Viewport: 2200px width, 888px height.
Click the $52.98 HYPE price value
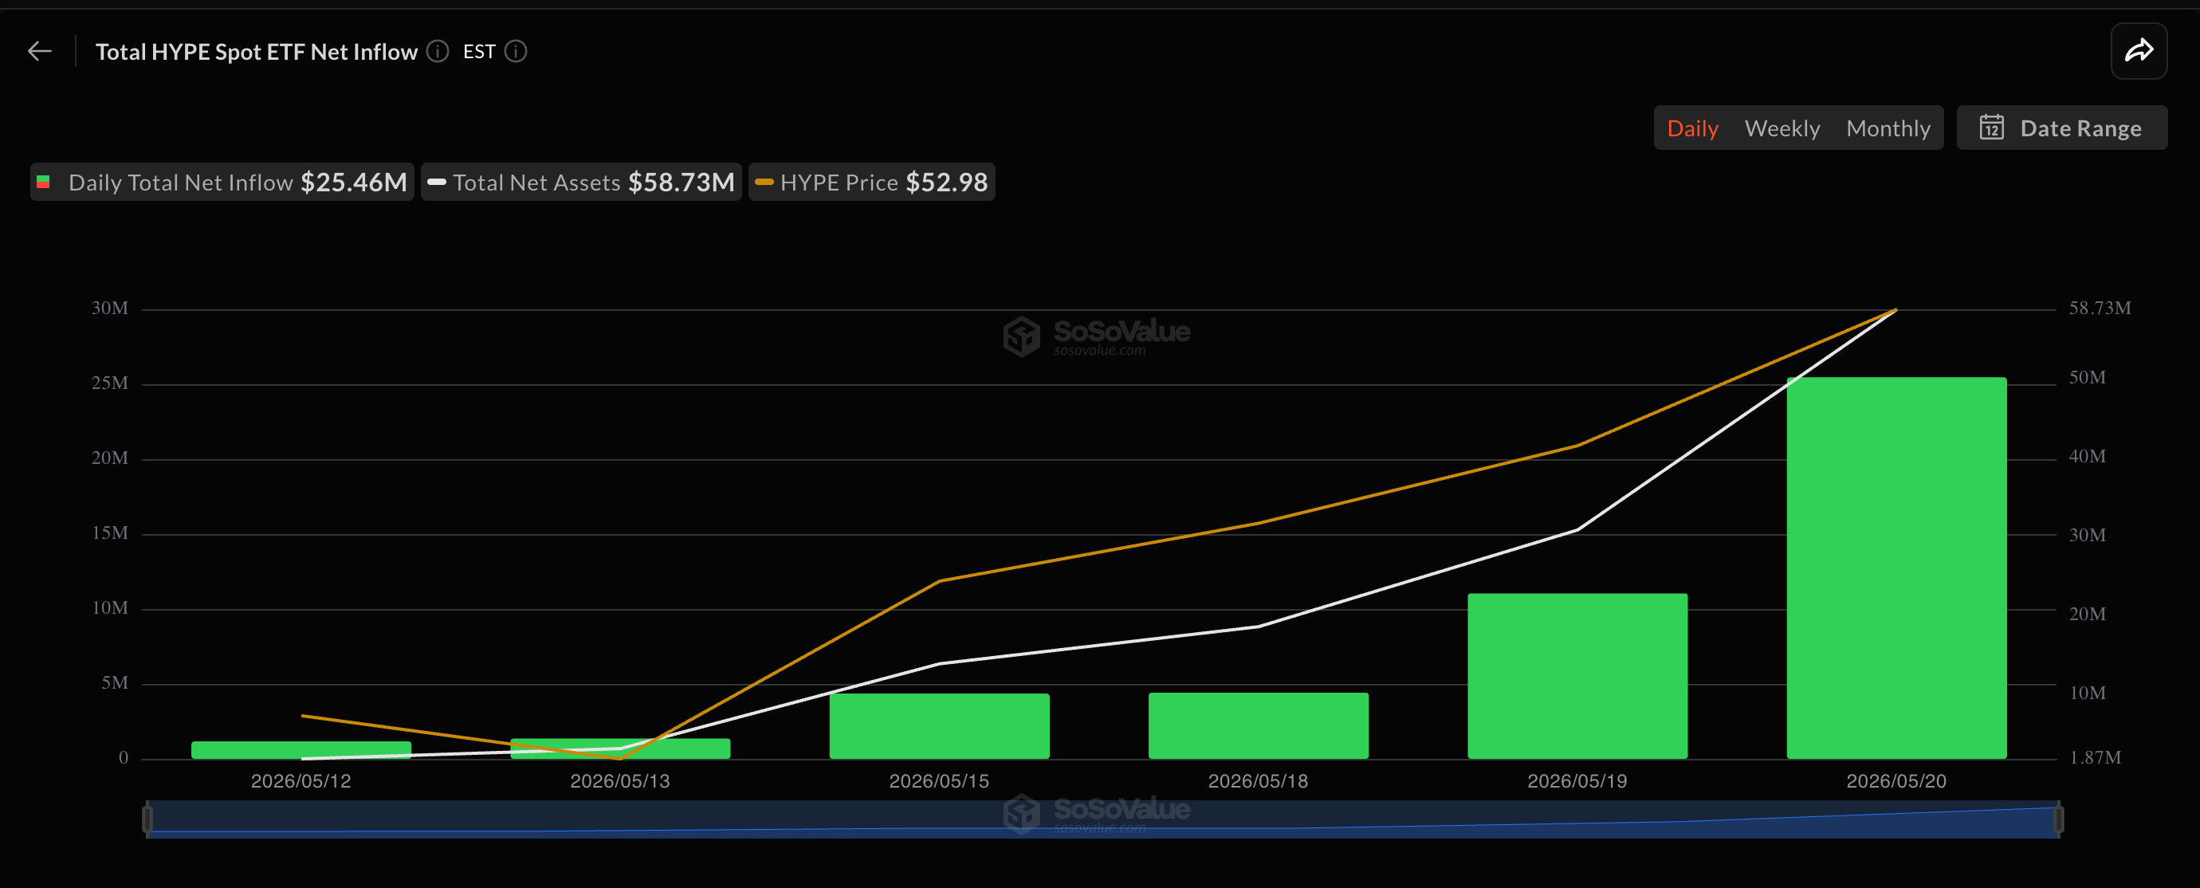point(946,182)
